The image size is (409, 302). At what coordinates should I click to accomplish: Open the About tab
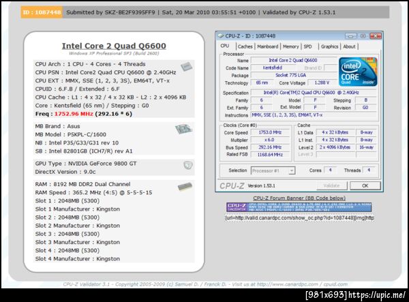(x=349, y=46)
